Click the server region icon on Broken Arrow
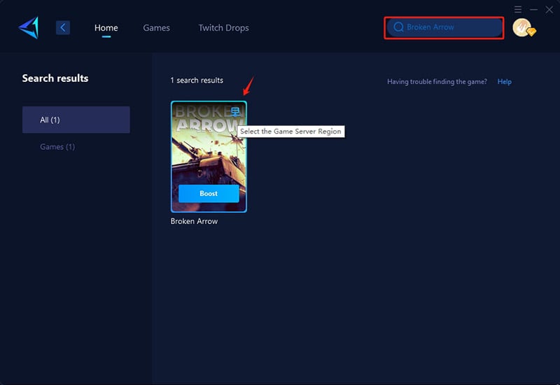Screen dimensions: 560x385 (235, 112)
